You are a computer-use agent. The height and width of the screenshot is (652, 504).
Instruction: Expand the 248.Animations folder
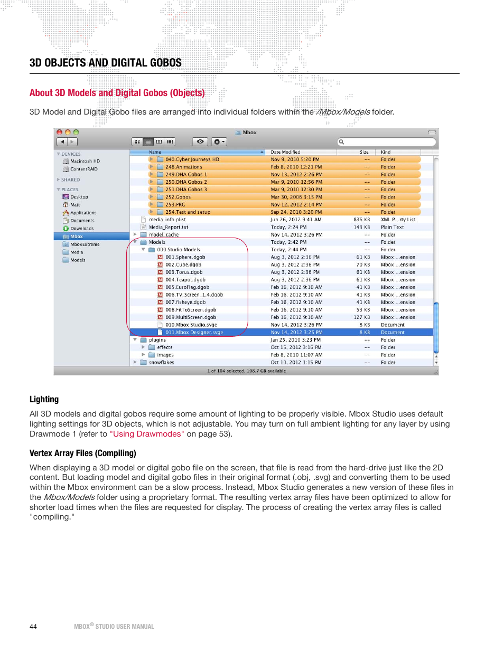(151, 167)
